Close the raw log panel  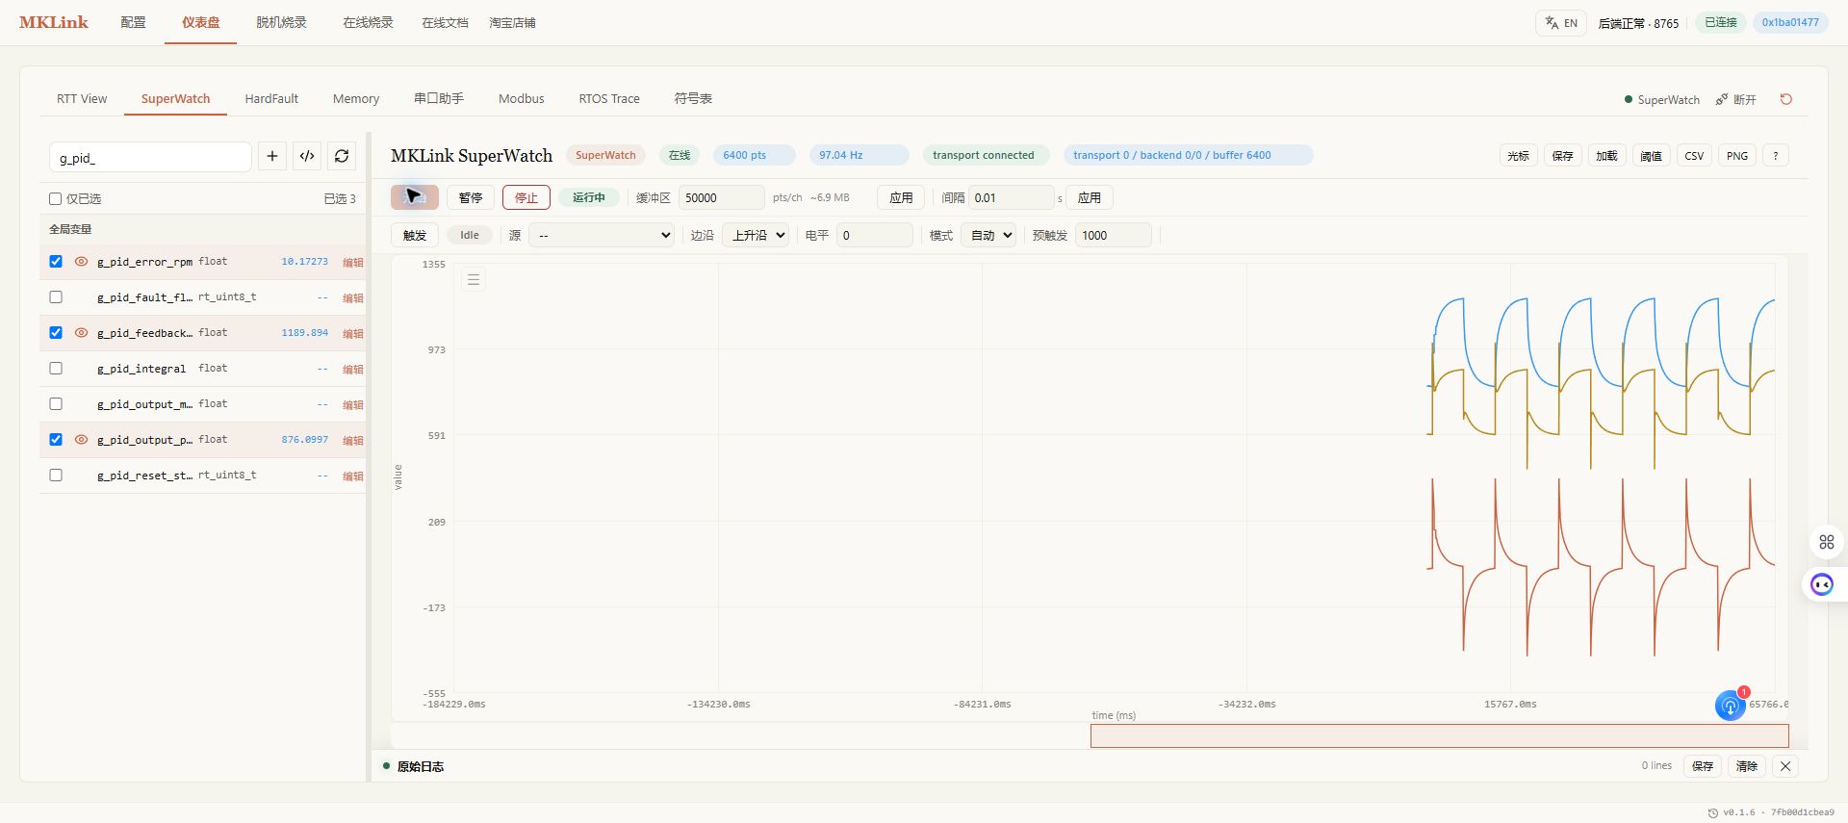pyautogui.click(x=1785, y=766)
